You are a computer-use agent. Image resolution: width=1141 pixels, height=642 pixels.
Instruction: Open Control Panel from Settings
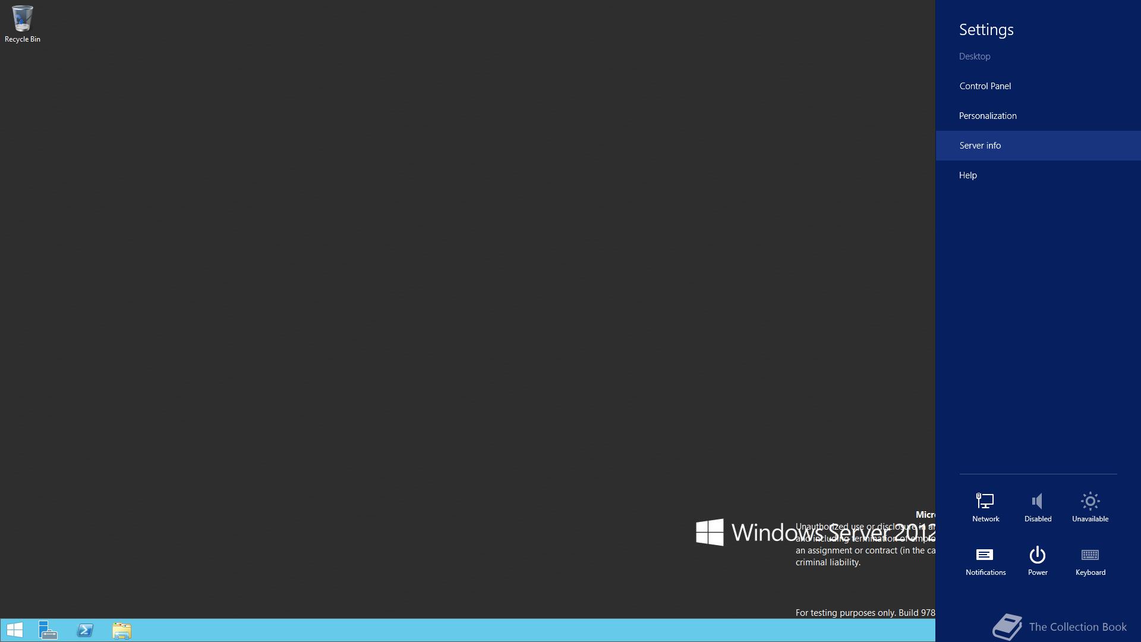(1038, 86)
